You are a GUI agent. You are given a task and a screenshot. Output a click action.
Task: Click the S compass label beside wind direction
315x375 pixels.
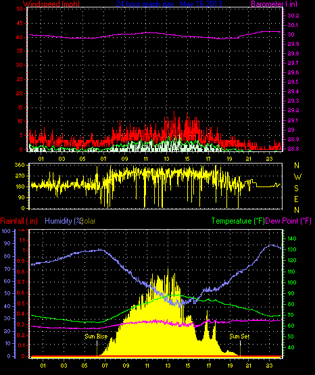pyautogui.click(x=297, y=189)
